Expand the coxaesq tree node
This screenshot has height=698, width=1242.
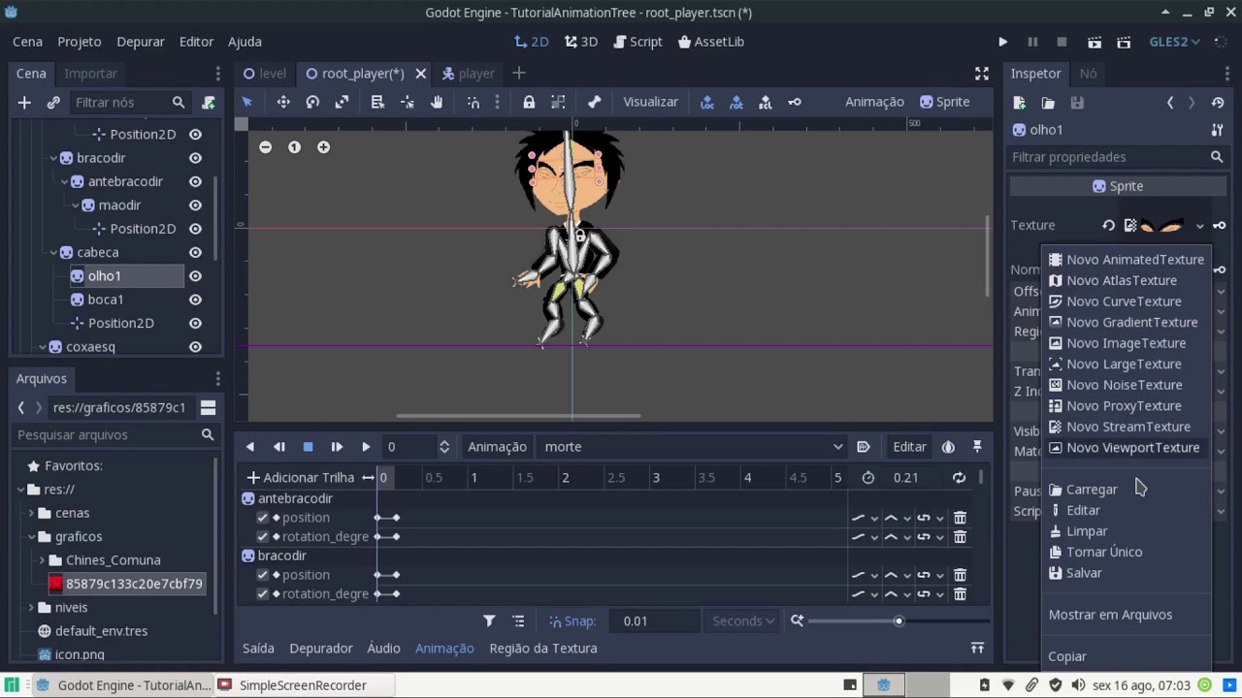(42, 347)
